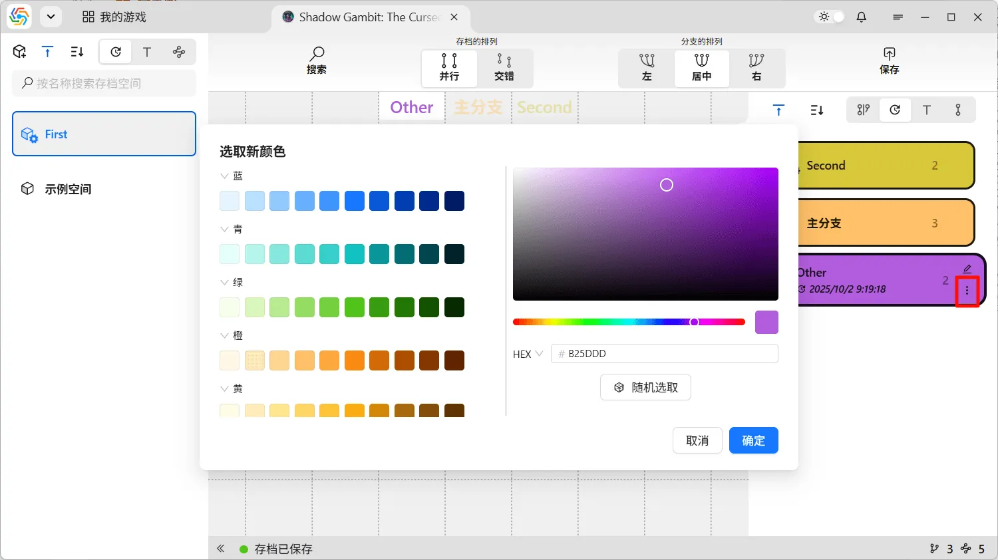Screen dimensions: 998x560
Task: Open the hamburger menu in title bar
Action: [898, 17]
